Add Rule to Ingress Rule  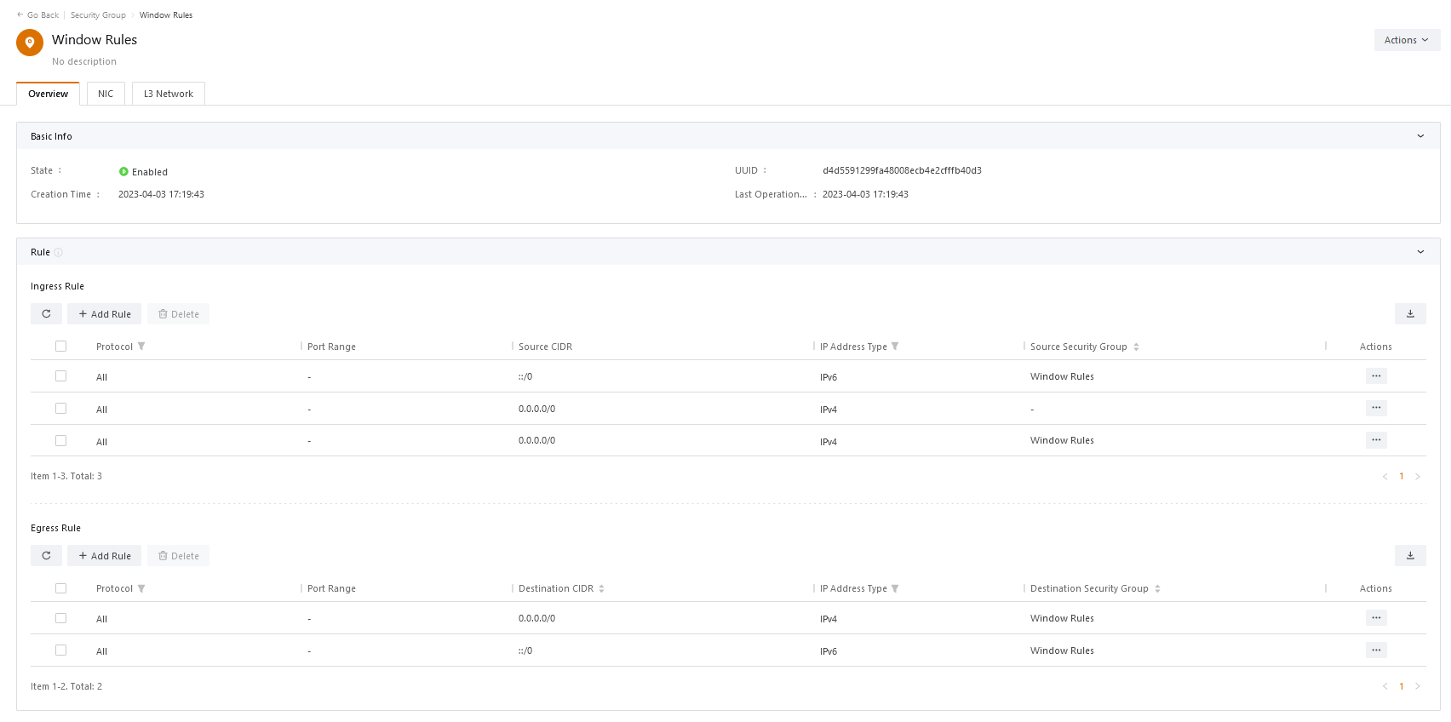pyautogui.click(x=105, y=314)
